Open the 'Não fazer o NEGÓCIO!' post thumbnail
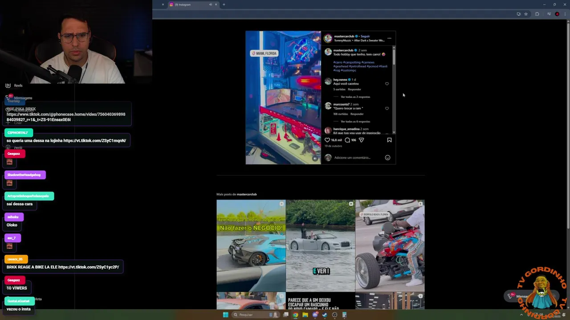This screenshot has width=570, height=320. [x=251, y=245]
